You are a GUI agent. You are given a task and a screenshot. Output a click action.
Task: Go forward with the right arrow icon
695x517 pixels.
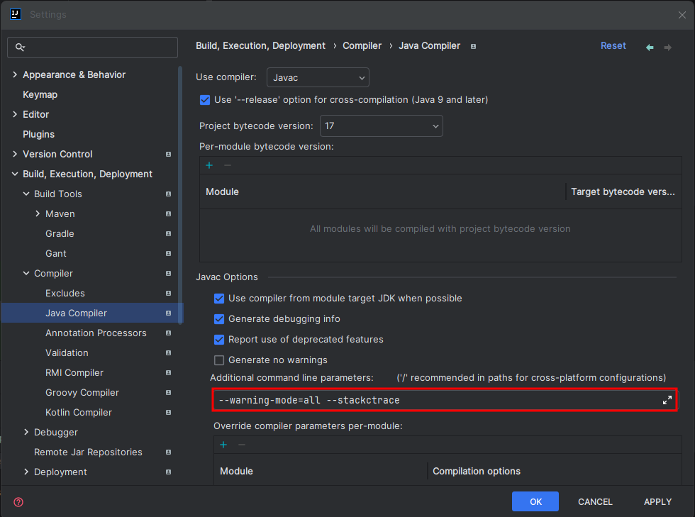667,47
